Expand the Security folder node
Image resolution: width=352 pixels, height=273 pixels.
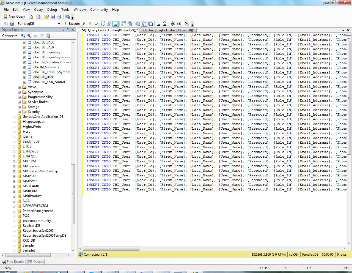tap(19, 112)
